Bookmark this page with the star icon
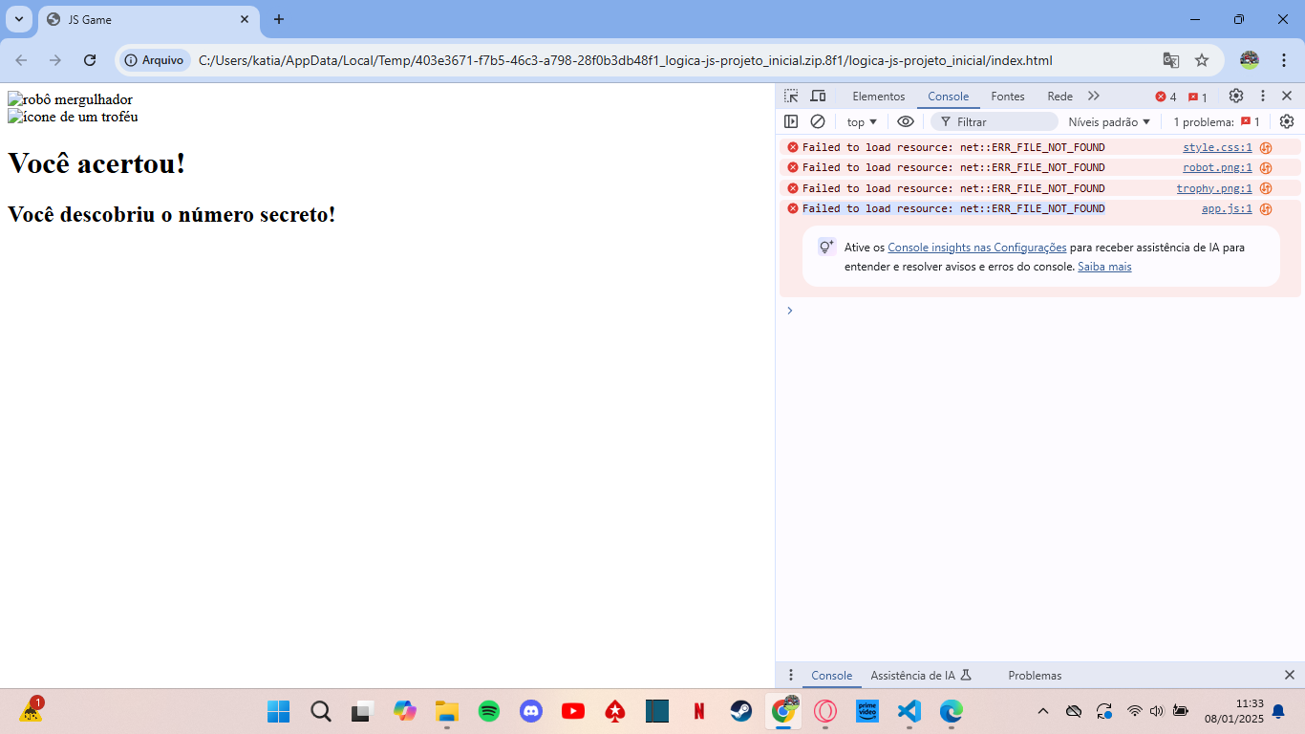 pos(1202,60)
